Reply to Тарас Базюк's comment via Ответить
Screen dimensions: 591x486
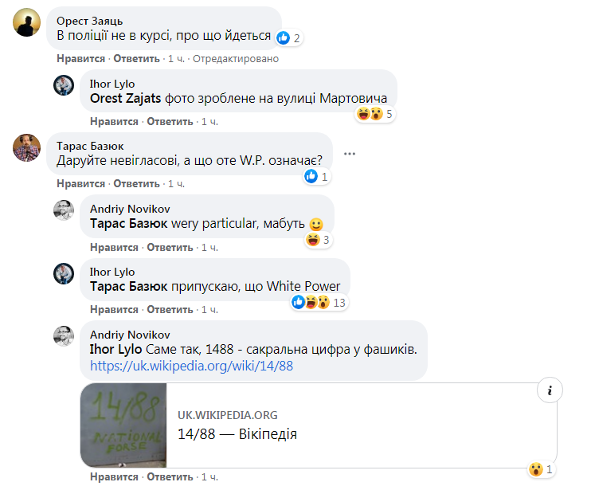(136, 183)
